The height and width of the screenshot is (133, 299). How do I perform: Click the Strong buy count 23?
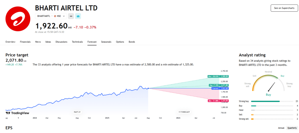297,101
